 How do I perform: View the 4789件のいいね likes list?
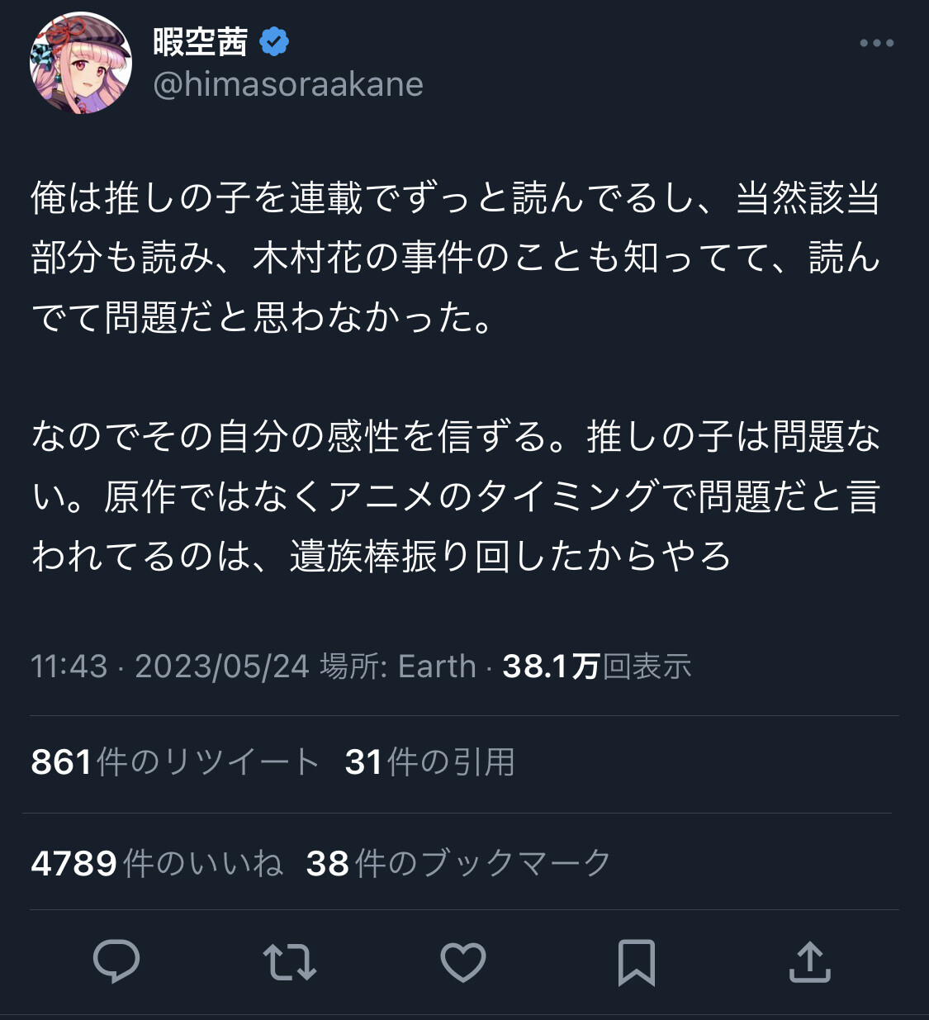(157, 864)
